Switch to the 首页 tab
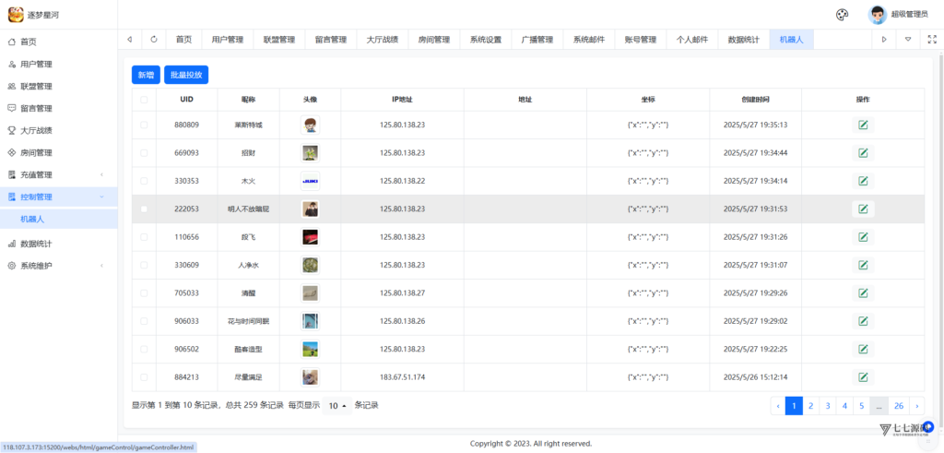 click(183, 40)
